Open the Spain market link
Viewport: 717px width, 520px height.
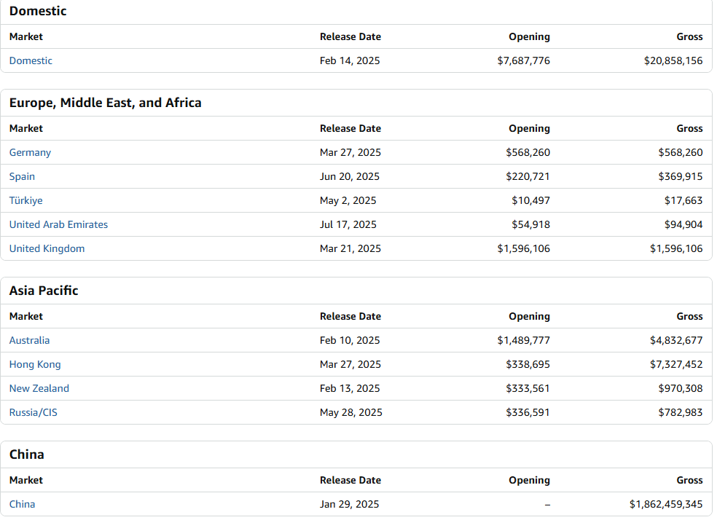point(22,176)
